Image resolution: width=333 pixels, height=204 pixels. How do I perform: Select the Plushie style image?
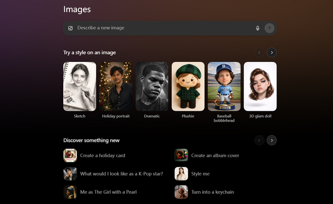click(188, 87)
